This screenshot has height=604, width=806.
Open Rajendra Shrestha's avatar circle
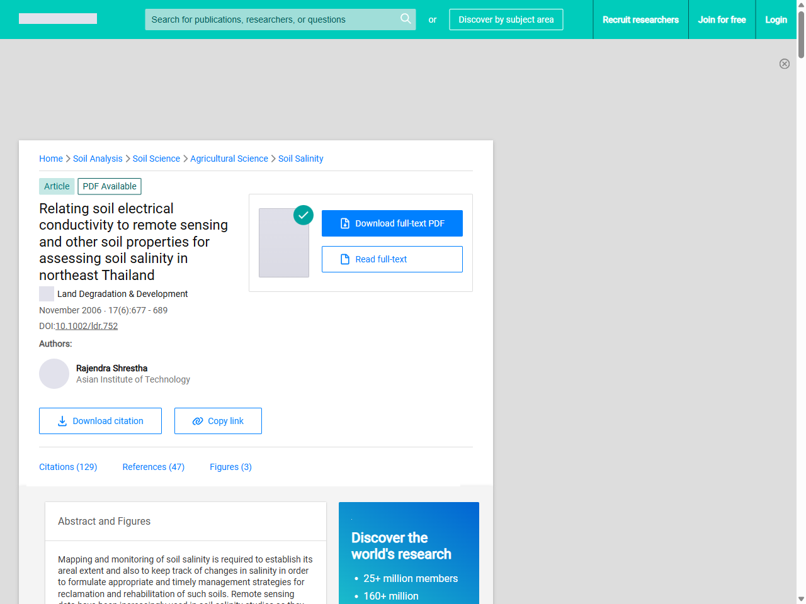pos(54,374)
